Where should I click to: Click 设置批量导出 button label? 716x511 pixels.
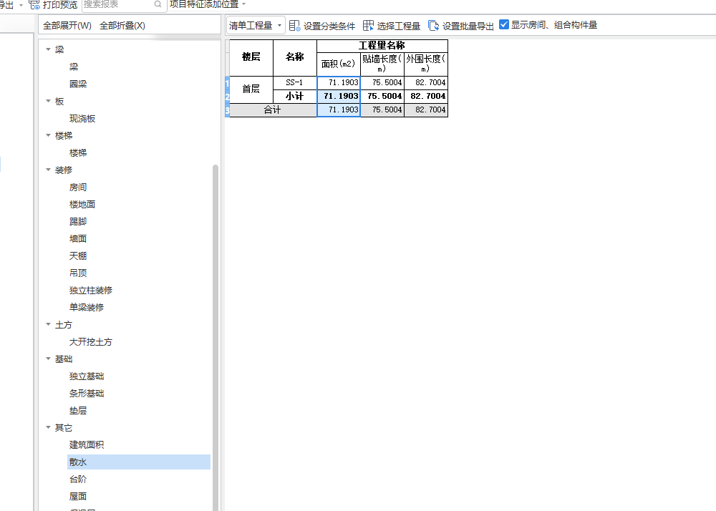[x=468, y=26]
